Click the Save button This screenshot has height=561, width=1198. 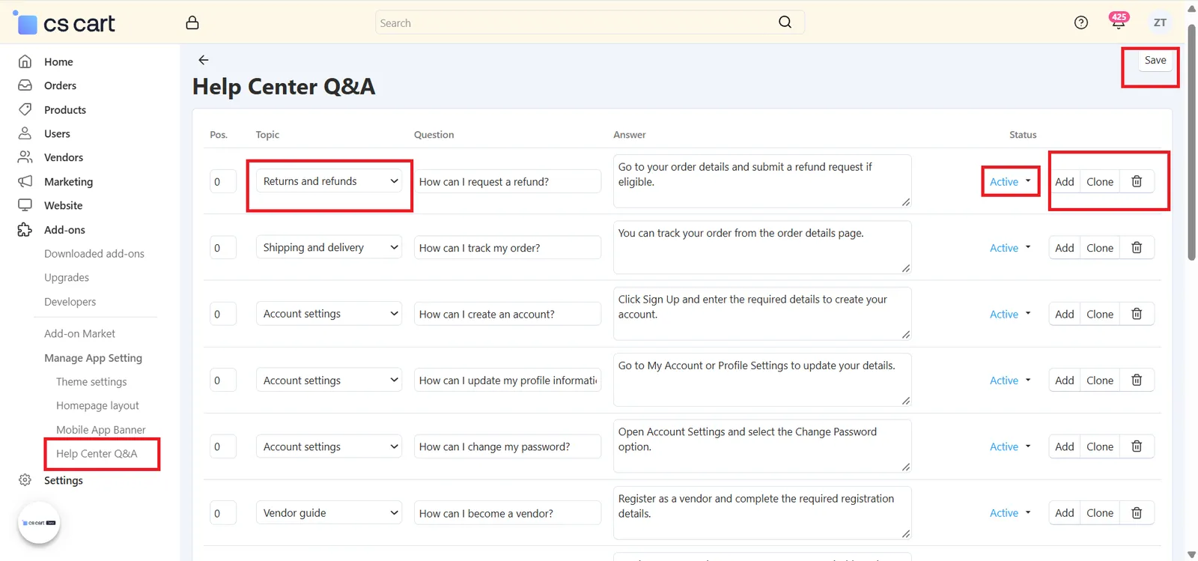coord(1155,60)
